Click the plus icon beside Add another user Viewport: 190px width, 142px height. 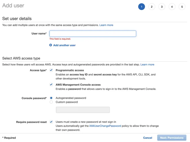tap(51, 45)
